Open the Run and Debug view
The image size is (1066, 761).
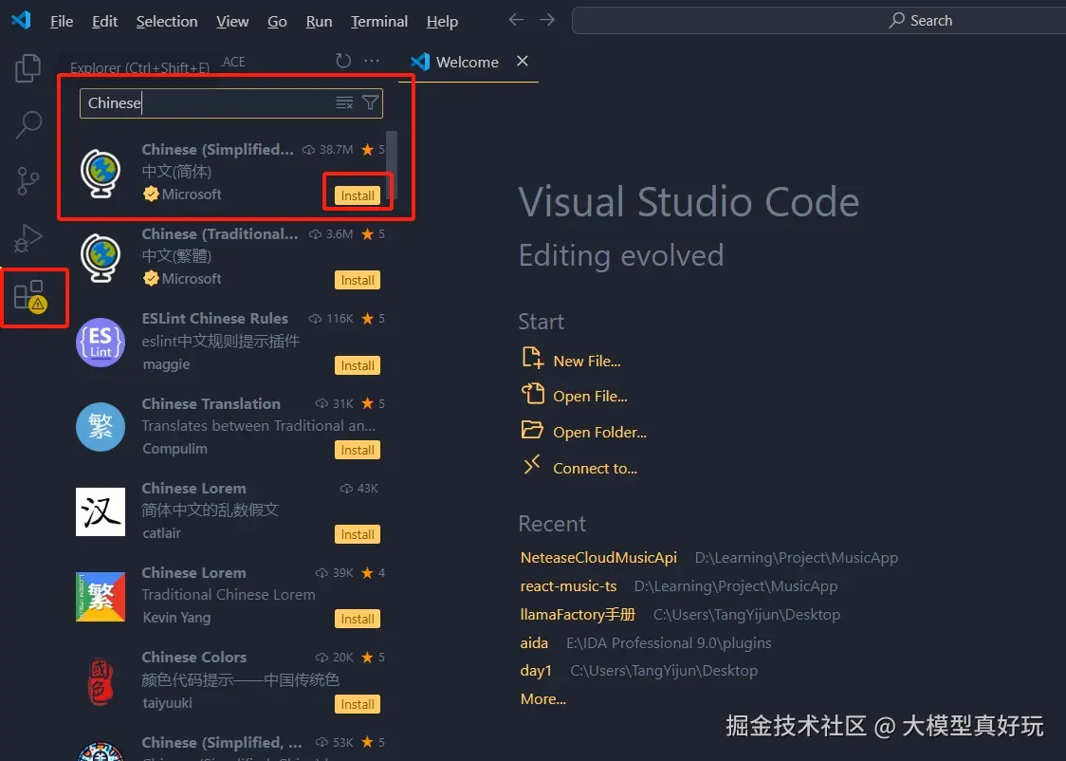click(x=28, y=237)
